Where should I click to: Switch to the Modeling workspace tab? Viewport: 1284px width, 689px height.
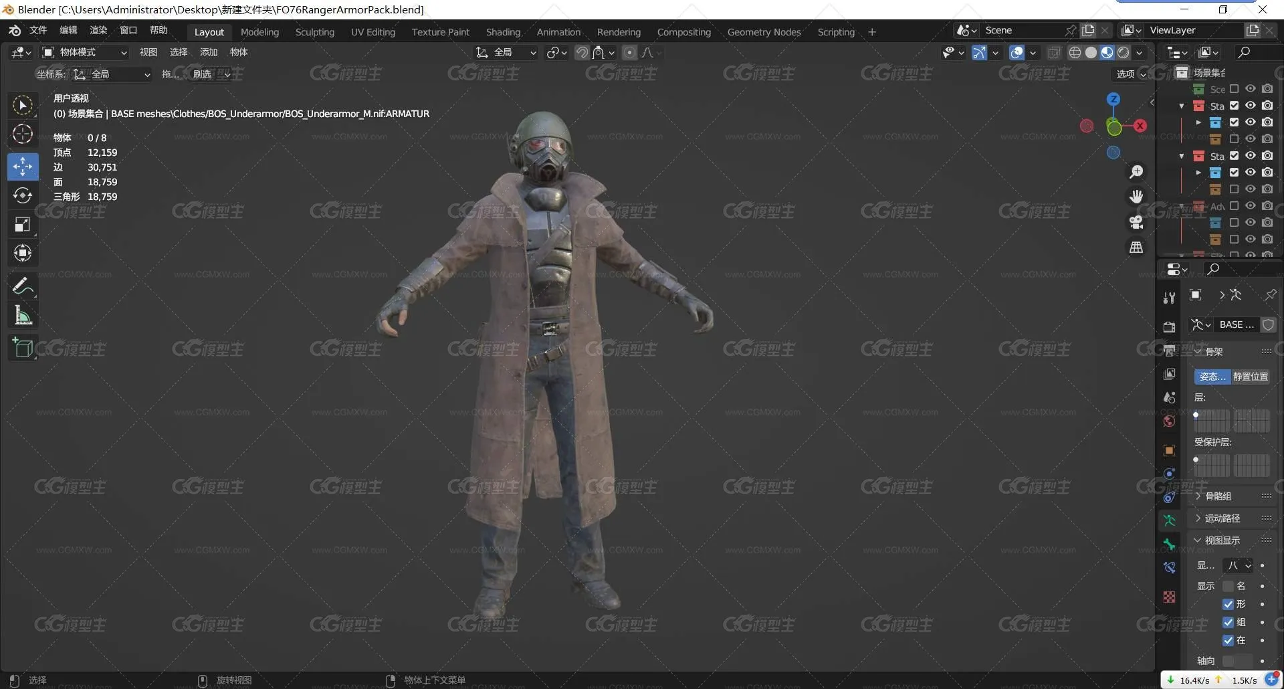(x=259, y=32)
